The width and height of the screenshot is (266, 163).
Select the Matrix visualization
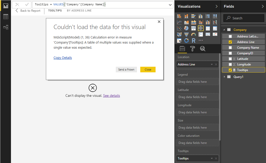(215, 28)
